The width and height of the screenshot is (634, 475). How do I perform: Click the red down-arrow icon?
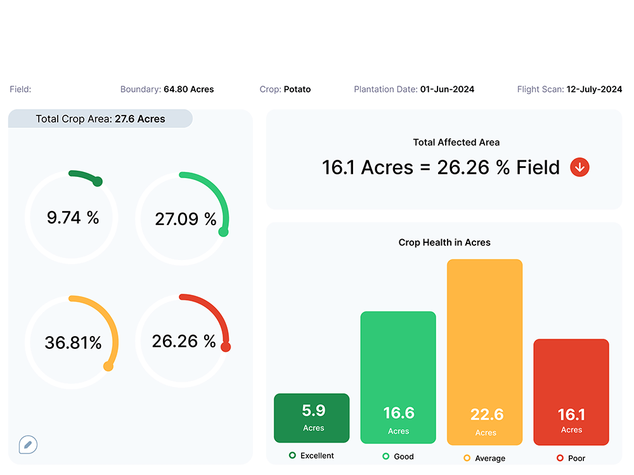(579, 167)
